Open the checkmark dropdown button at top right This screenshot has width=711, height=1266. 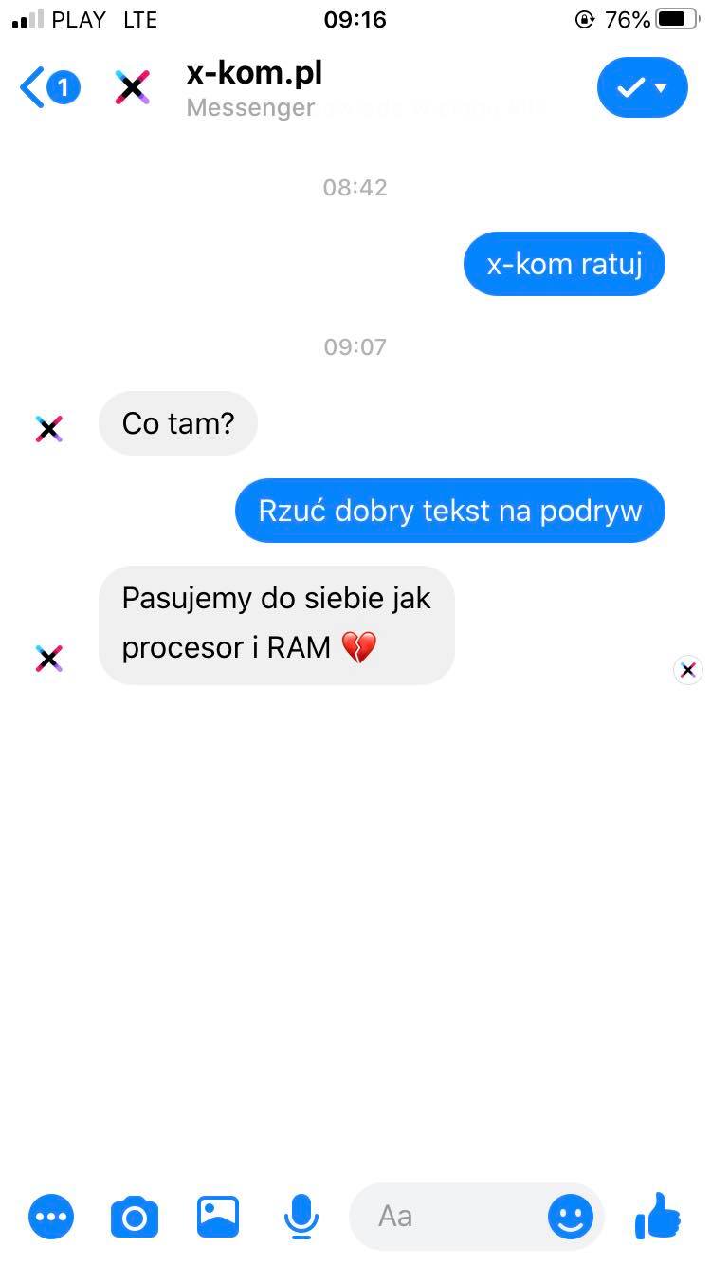[643, 88]
